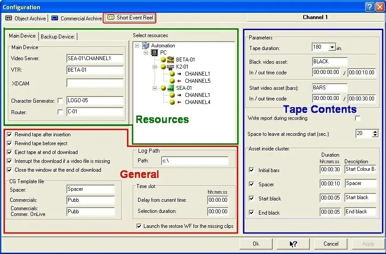Increase Space to leave at recording start

tap(375, 131)
